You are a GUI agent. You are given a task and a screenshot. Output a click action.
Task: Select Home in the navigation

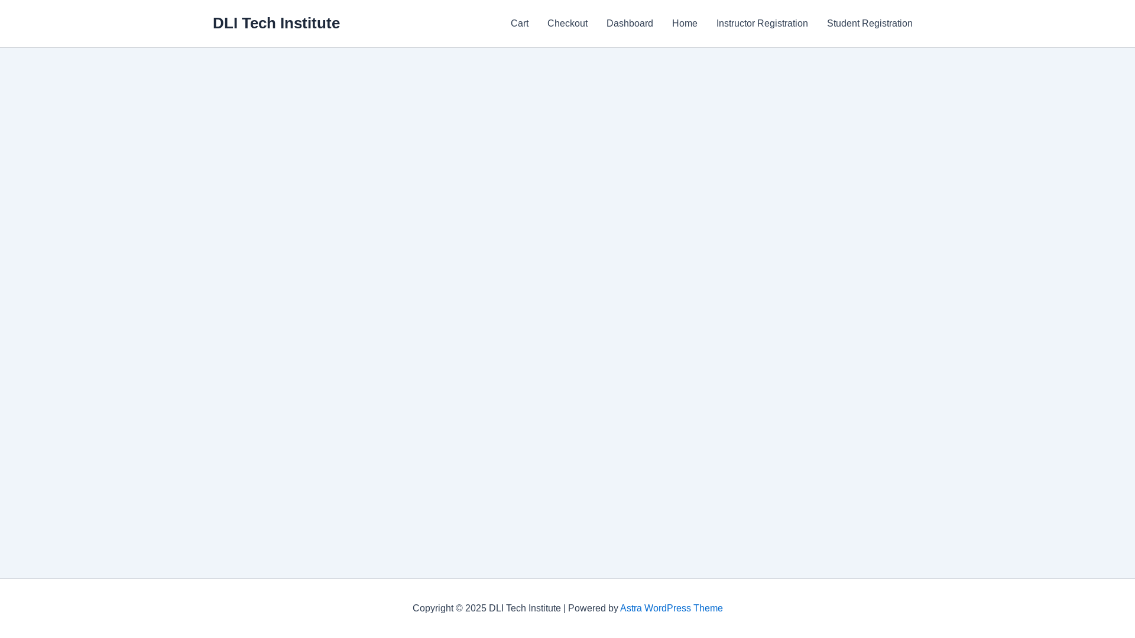pyautogui.click(x=685, y=24)
